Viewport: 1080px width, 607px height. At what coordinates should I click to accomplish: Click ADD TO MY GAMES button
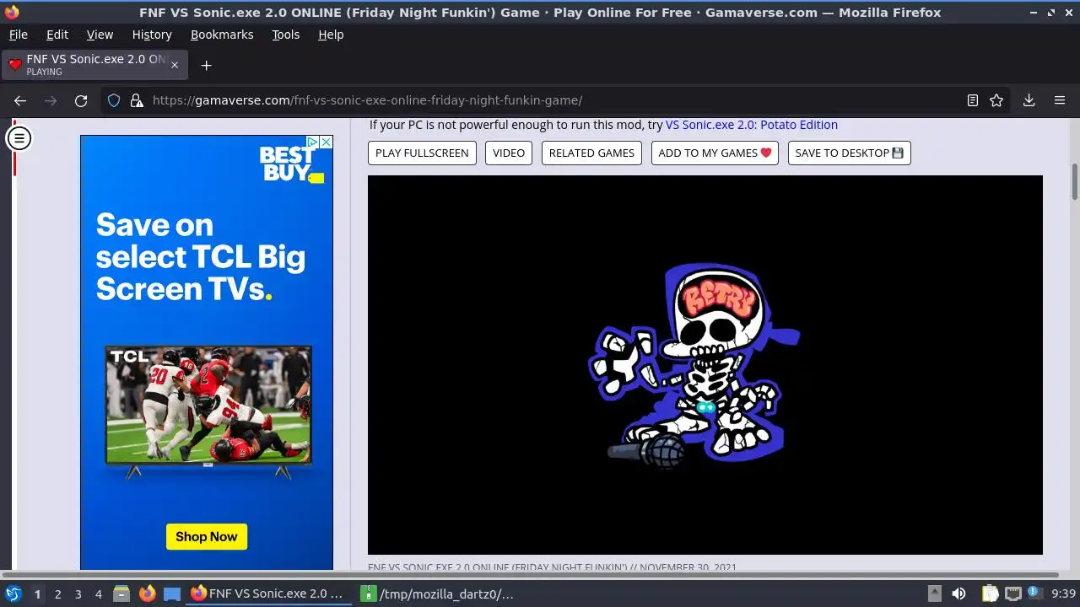coord(715,153)
